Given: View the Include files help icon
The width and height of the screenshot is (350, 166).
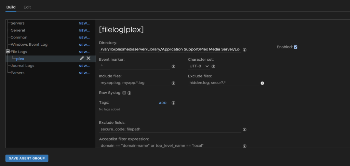Looking at the screenshot, I should tap(173, 83).
